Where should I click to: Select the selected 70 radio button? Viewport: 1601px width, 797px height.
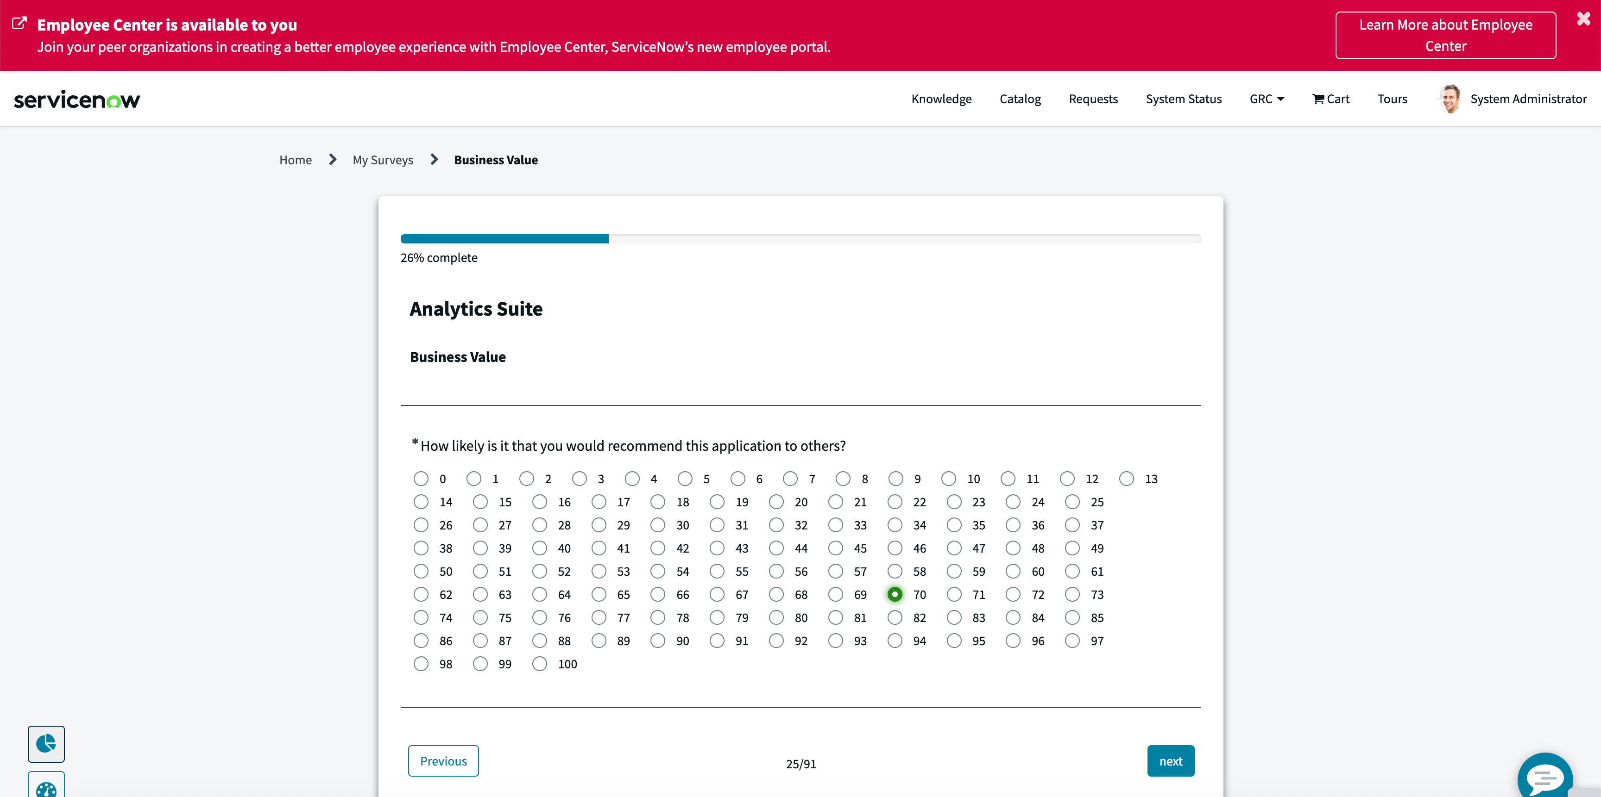[895, 594]
